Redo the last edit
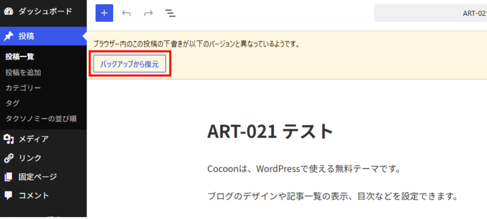 pyautogui.click(x=149, y=13)
